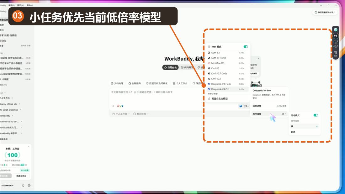Click the 免费体验 button in tip bubble

[254, 73]
